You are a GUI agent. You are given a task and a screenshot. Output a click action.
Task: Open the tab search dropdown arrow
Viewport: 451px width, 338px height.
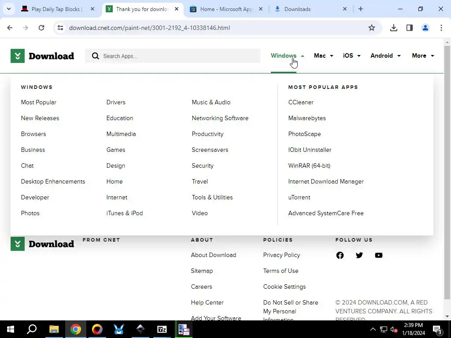coord(9,9)
